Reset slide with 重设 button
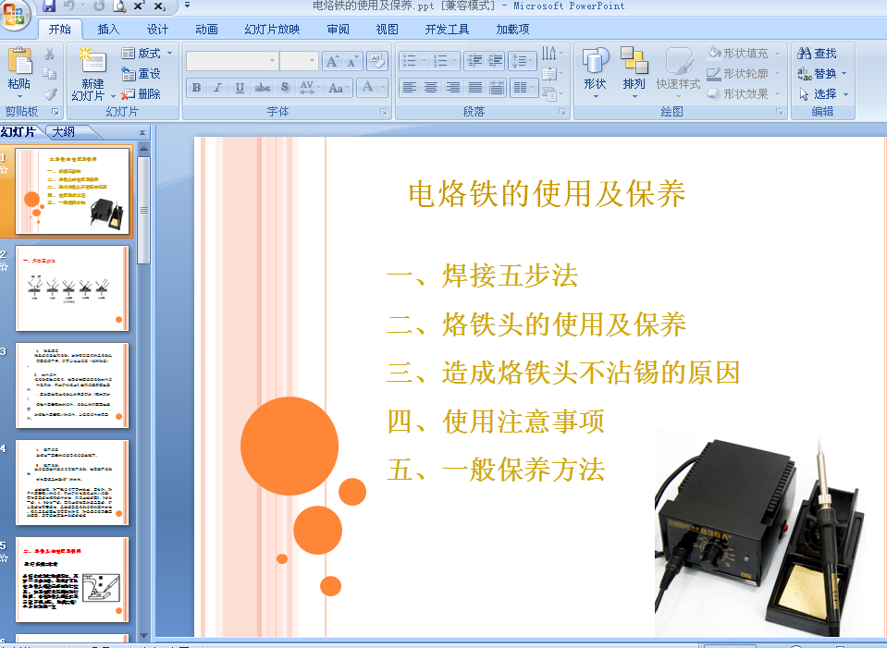The image size is (887, 648). point(142,74)
